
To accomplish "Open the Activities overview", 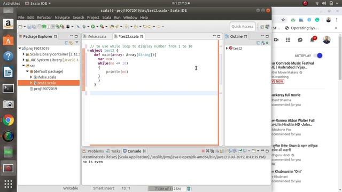I will tap(11, 3).
